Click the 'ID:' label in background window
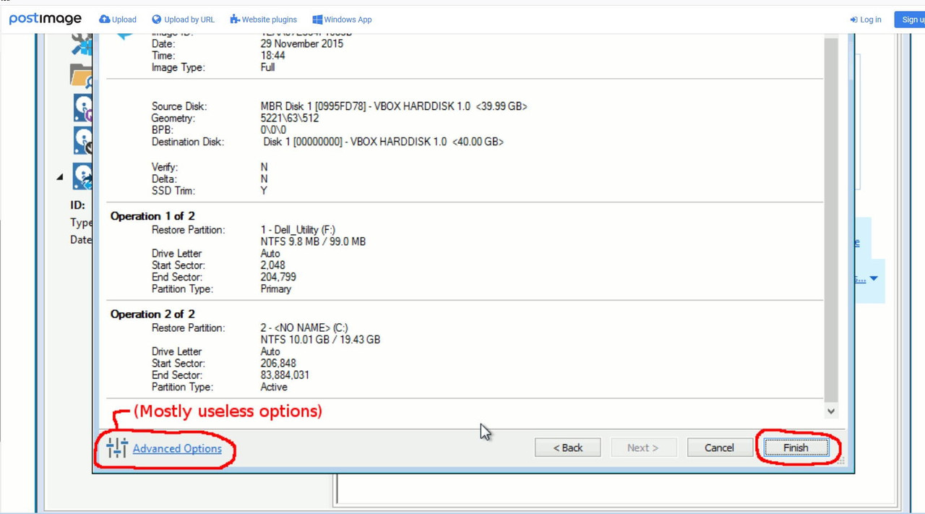 (x=77, y=205)
